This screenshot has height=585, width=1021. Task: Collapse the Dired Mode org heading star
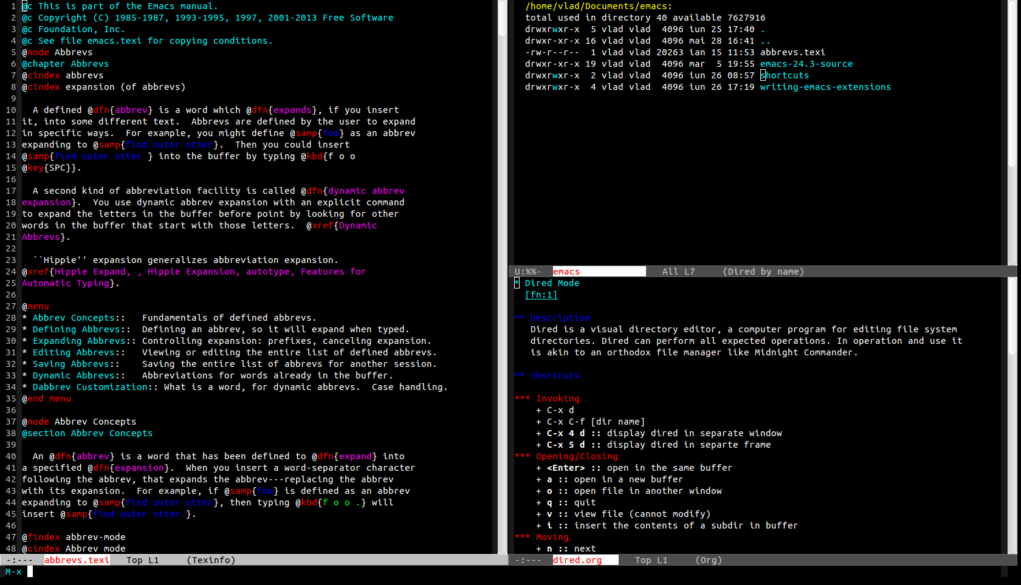517,283
